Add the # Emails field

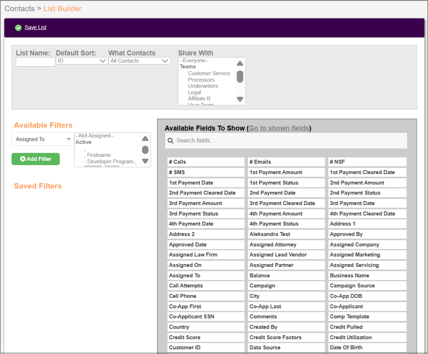point(286,162)
